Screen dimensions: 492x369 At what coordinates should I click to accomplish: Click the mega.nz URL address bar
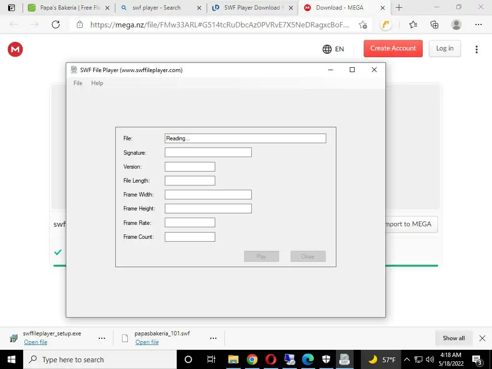click(x=219, y=25)
